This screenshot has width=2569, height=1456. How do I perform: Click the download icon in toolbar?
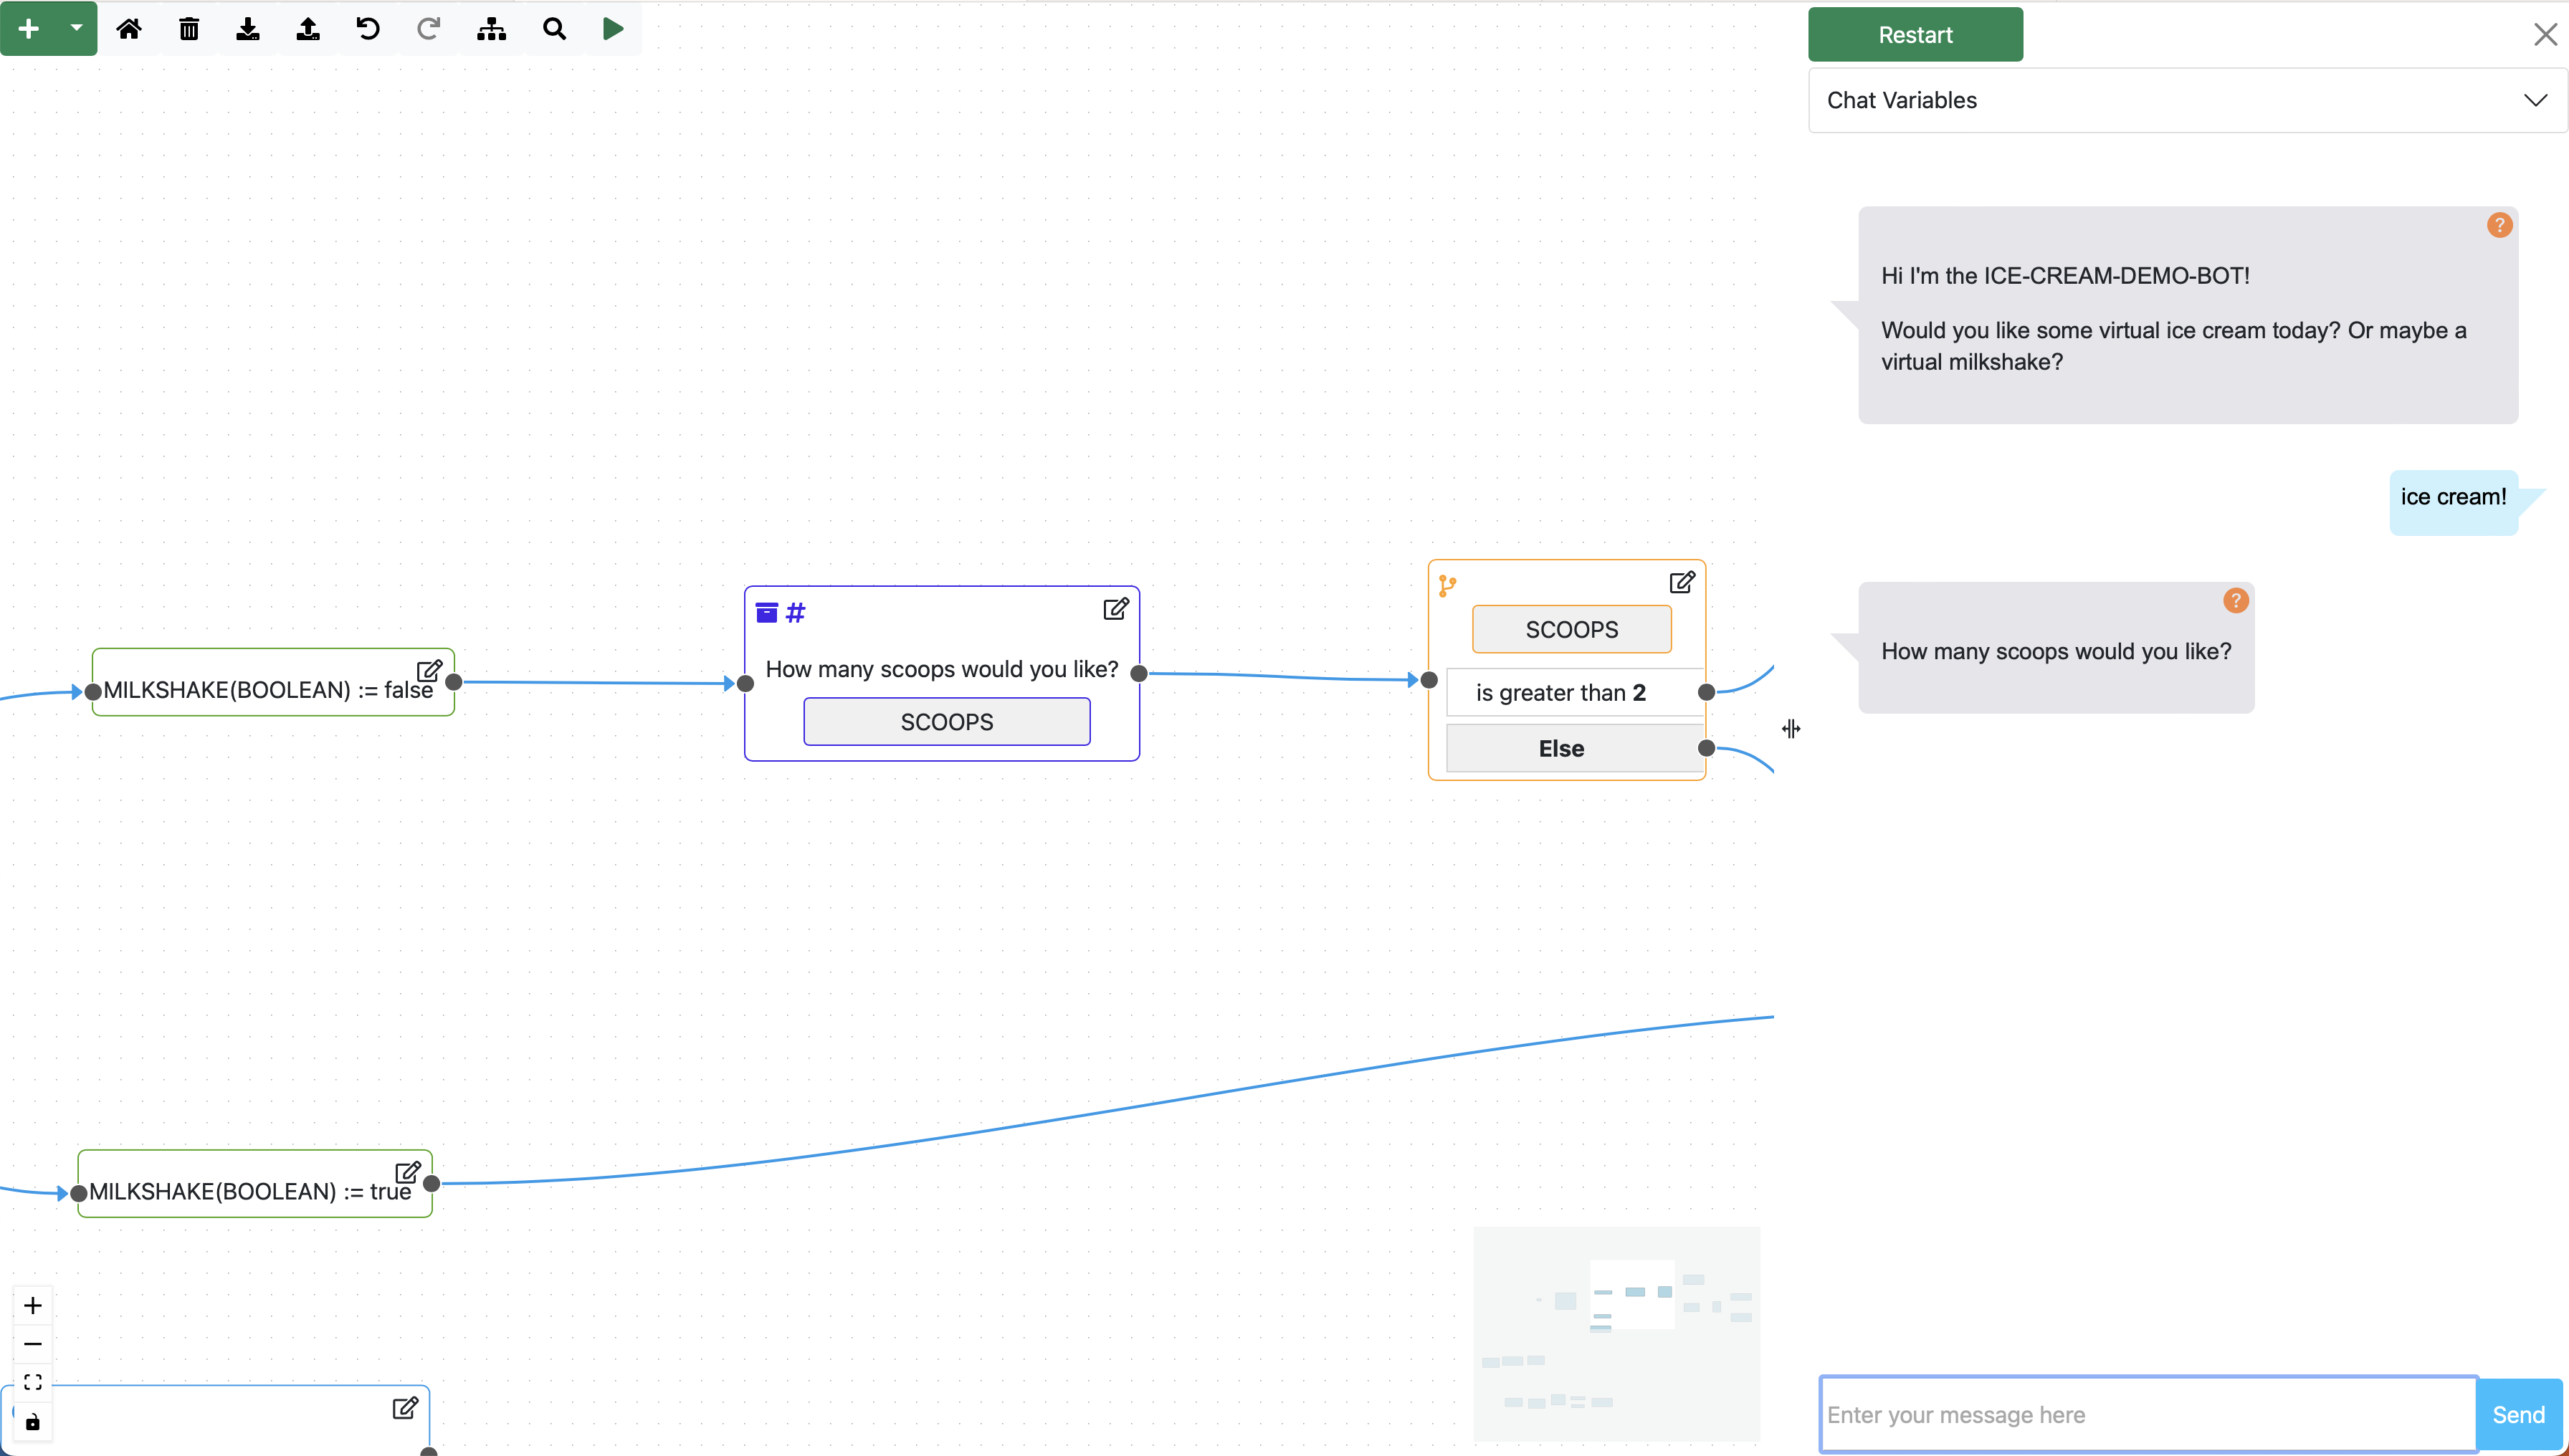(x=248, y=29)
